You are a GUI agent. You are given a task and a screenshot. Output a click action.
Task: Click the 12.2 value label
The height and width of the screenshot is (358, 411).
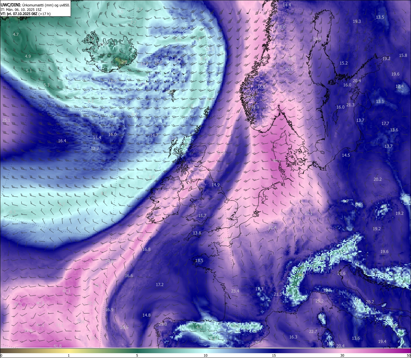pos(95,148)
